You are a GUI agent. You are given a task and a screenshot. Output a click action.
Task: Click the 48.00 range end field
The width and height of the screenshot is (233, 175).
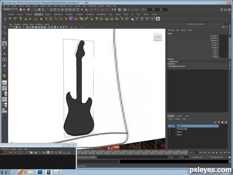[x=184, y=157]
